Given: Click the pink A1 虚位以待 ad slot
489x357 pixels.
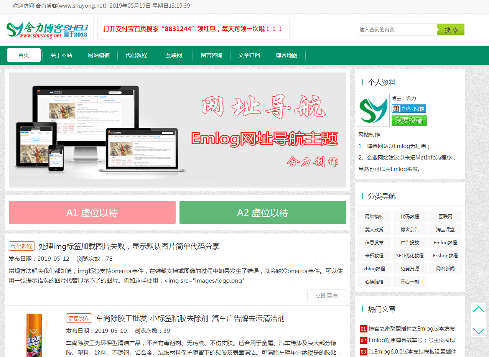Looking at the screenshot, I should (92, 212).
